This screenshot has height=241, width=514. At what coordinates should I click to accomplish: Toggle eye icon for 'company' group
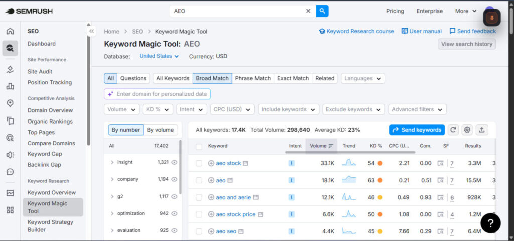(174, 179)
